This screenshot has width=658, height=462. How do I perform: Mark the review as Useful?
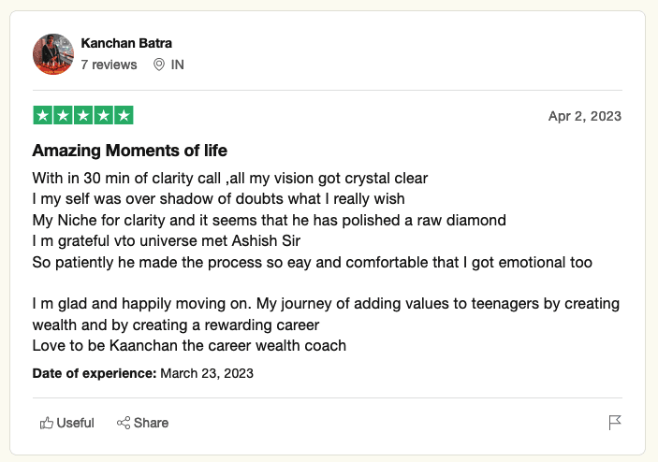point(66,423)
